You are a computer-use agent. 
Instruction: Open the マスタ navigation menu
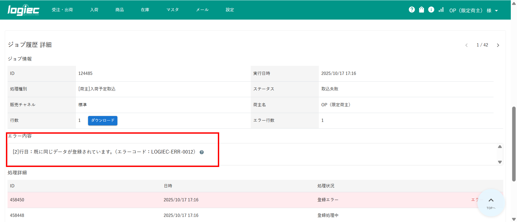pyautogui.click(x=172, y=10)
